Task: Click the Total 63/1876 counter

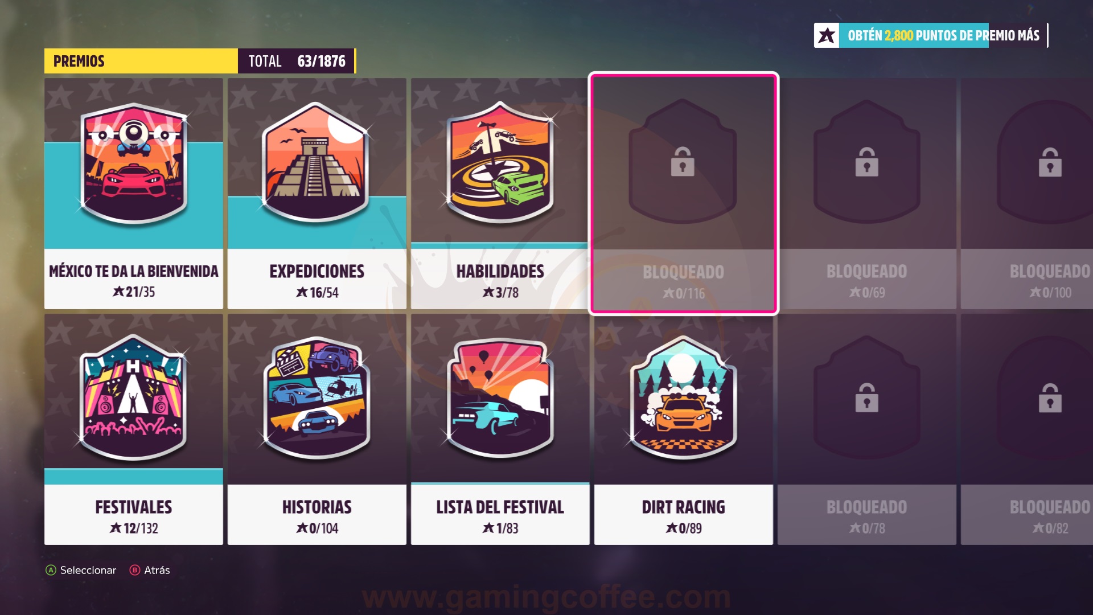Action: pyautogui.click(x=297, y=61)
